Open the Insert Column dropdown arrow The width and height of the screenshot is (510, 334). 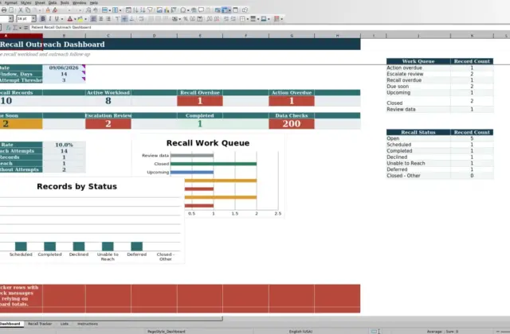120,10
